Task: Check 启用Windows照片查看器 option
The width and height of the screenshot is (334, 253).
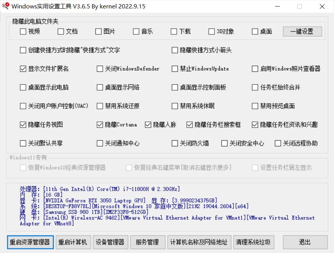Action: coord(255,69)
